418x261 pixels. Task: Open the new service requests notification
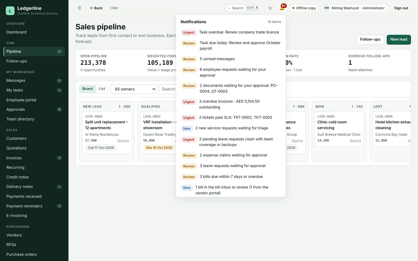tap(231, 128)
